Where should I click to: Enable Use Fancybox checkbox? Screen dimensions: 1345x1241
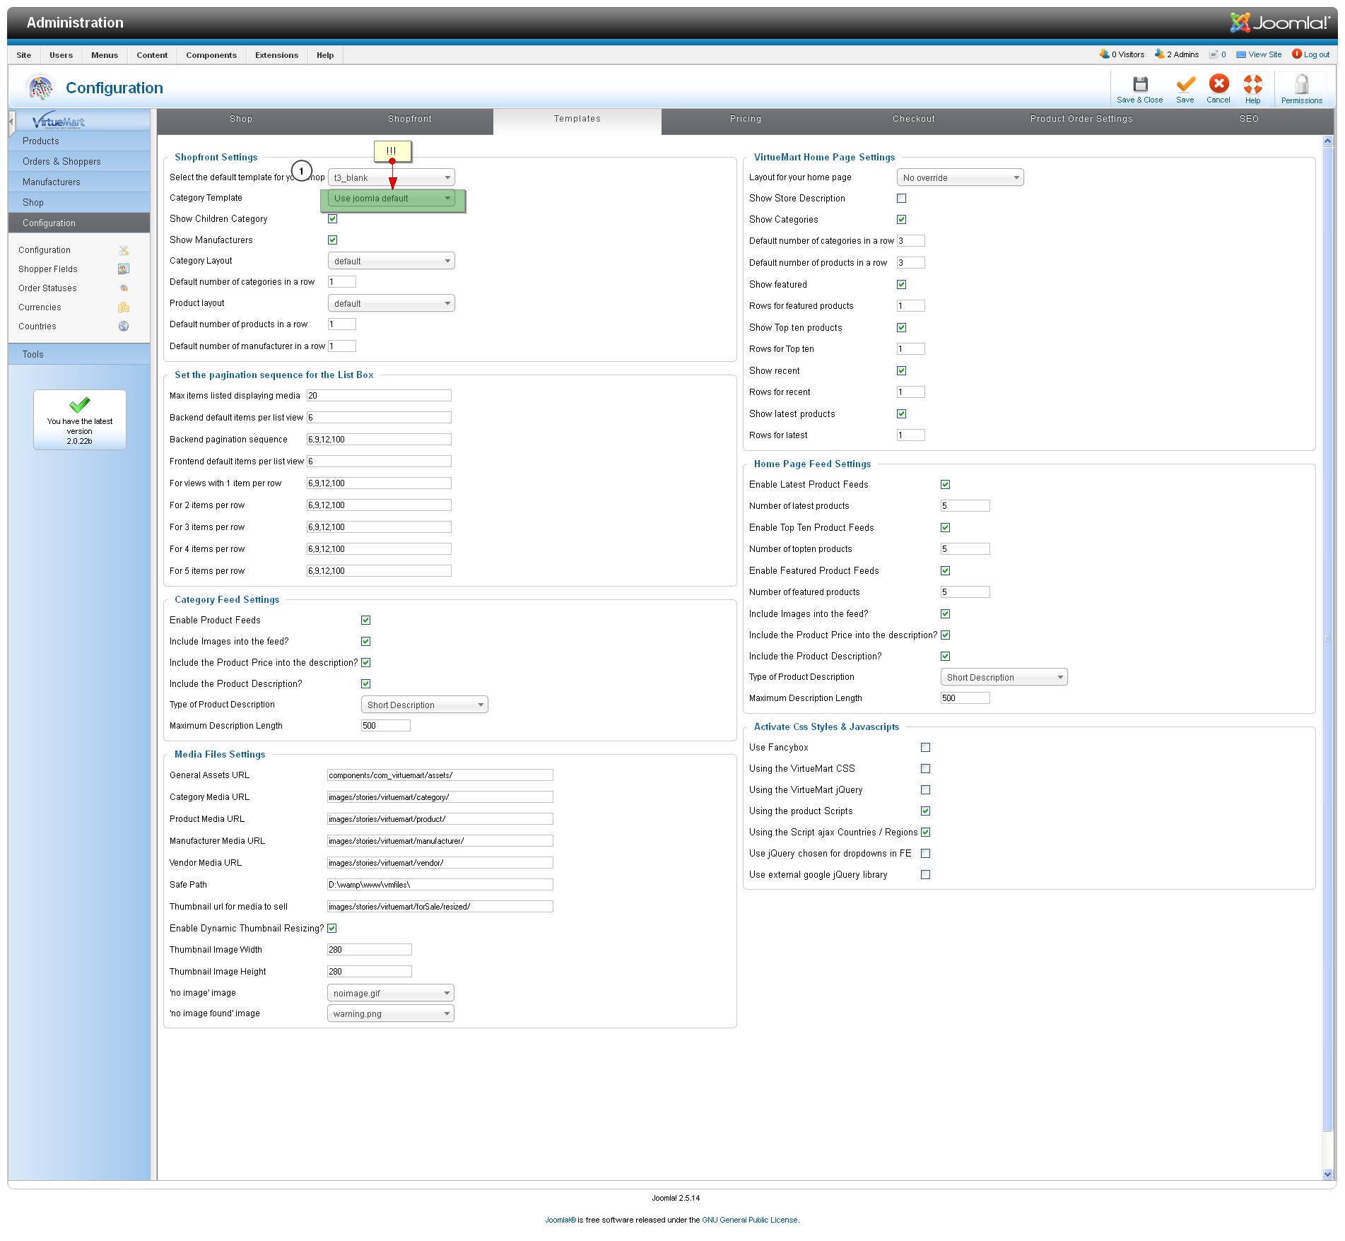click(x=925, y=748)
